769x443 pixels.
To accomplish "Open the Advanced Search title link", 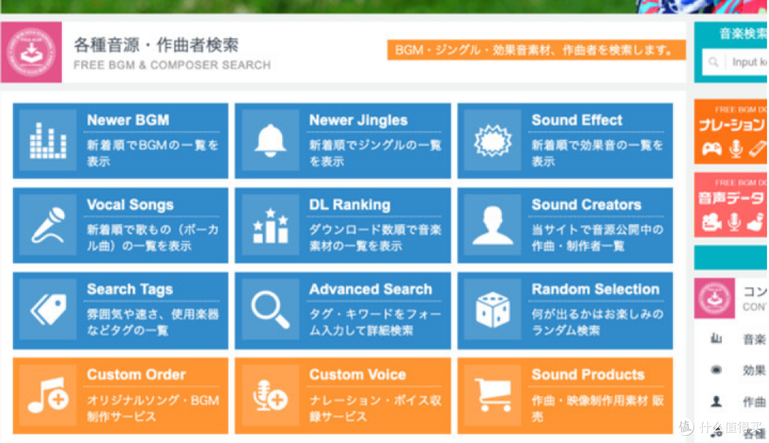I will tap(370, 289).
